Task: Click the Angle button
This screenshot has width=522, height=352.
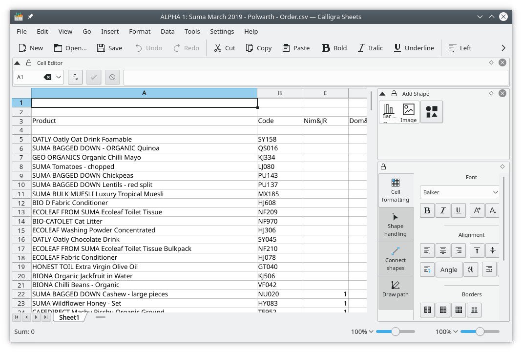Action: tap(449, 269)
